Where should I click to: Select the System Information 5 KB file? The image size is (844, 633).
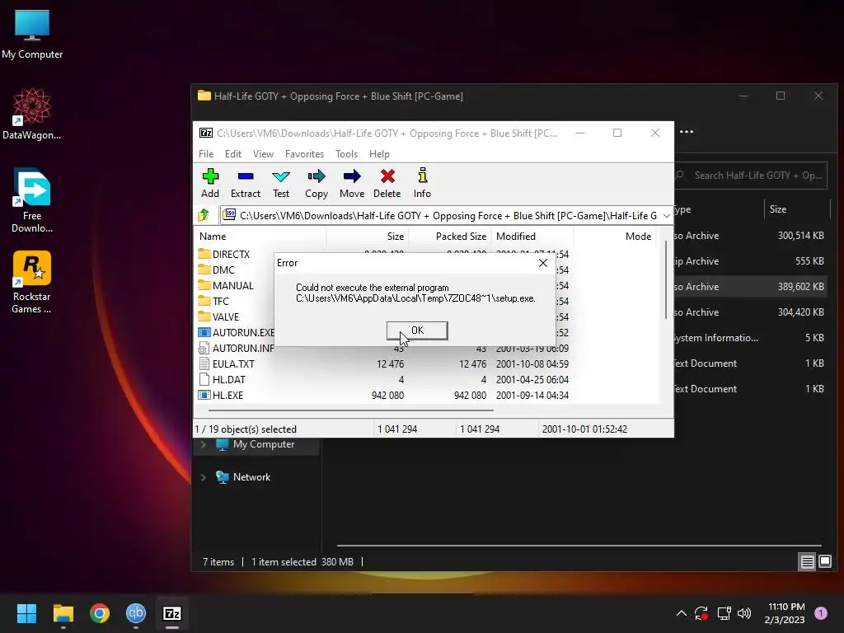pyautogui.click(x=750, y=338)
